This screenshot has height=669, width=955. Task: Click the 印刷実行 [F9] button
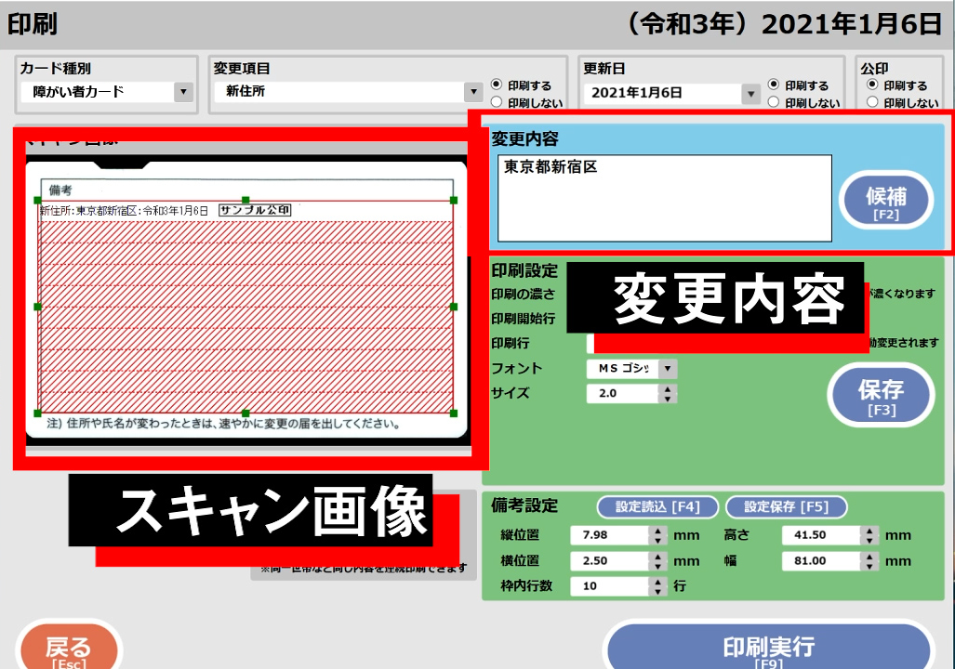(x=768, y=648)
